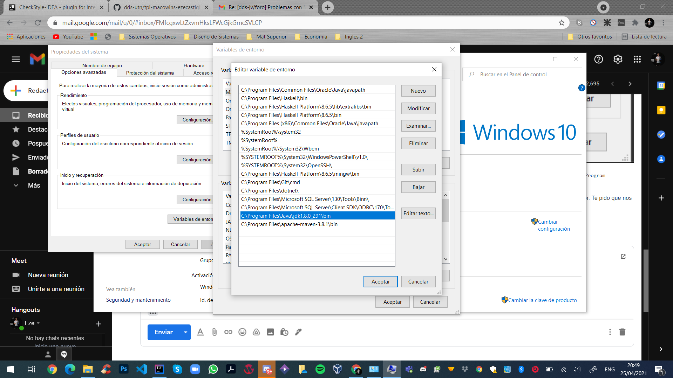Open Configuración for Rendimiento section
Screen dimensions: 673x378
pyautogui.click(x=195, y=120)
